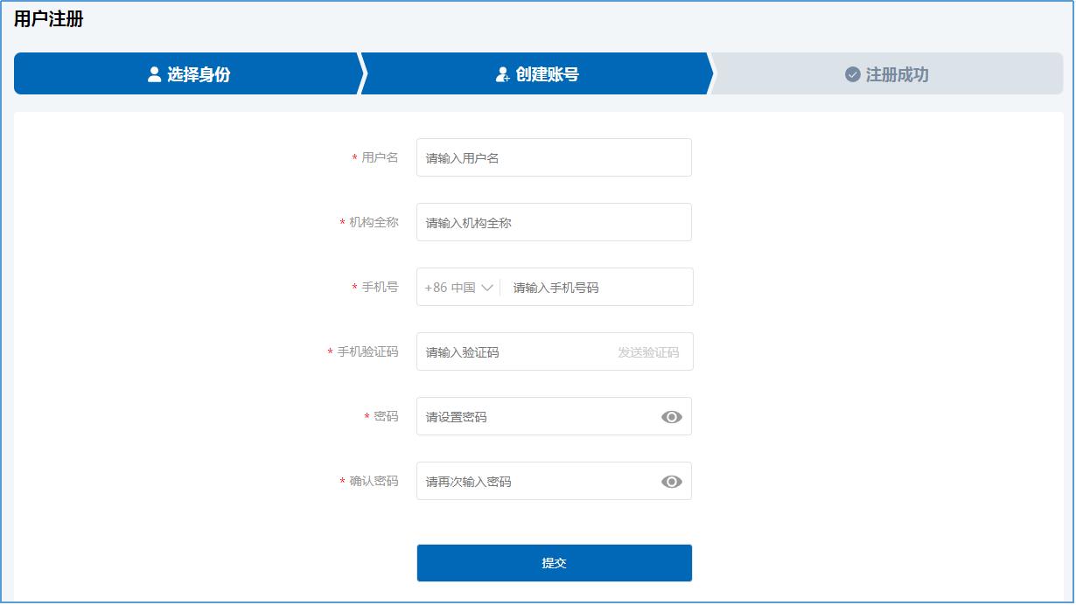Click 发送验证码 to send verification code
1076x605 pixels.
[646, 351]
